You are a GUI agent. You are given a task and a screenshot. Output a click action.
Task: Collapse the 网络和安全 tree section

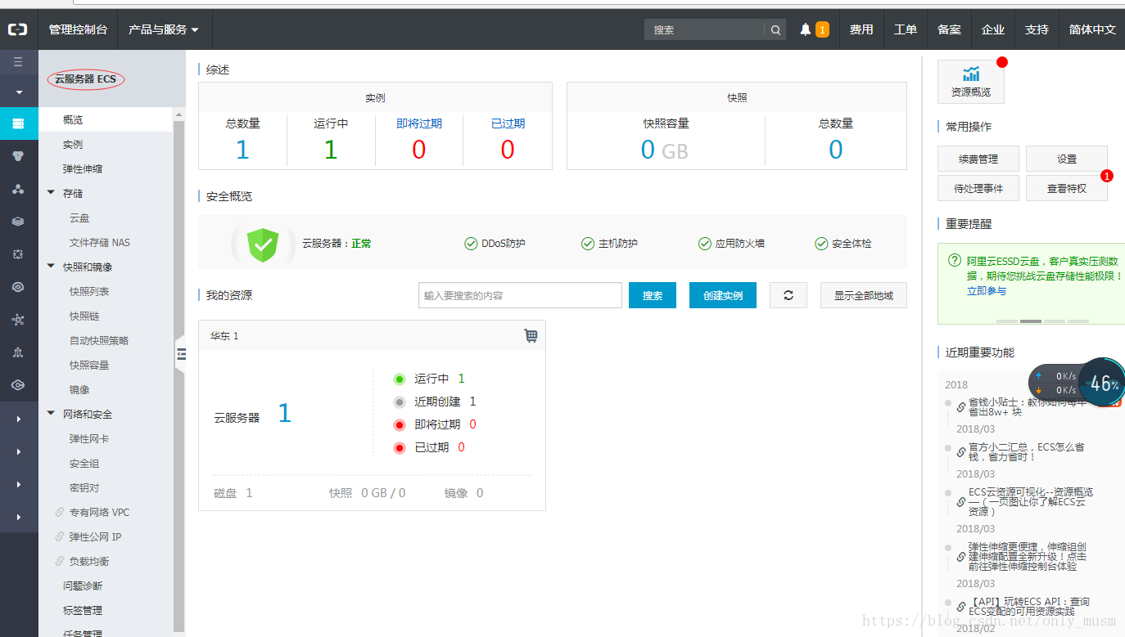click(52, 415)
